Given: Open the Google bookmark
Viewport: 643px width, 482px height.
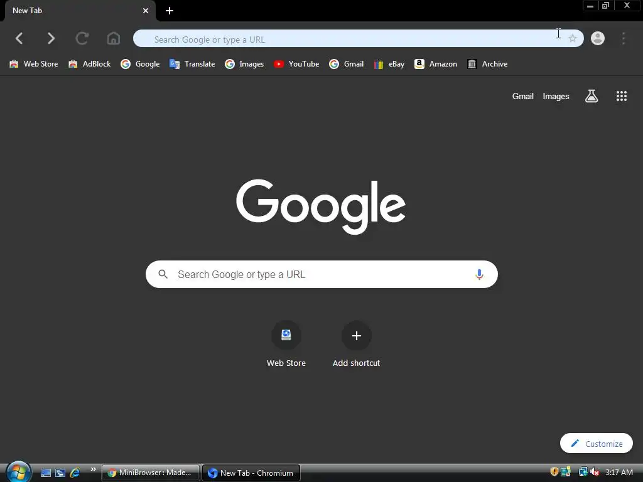Looking at the screenshot, I should point(140,64).
